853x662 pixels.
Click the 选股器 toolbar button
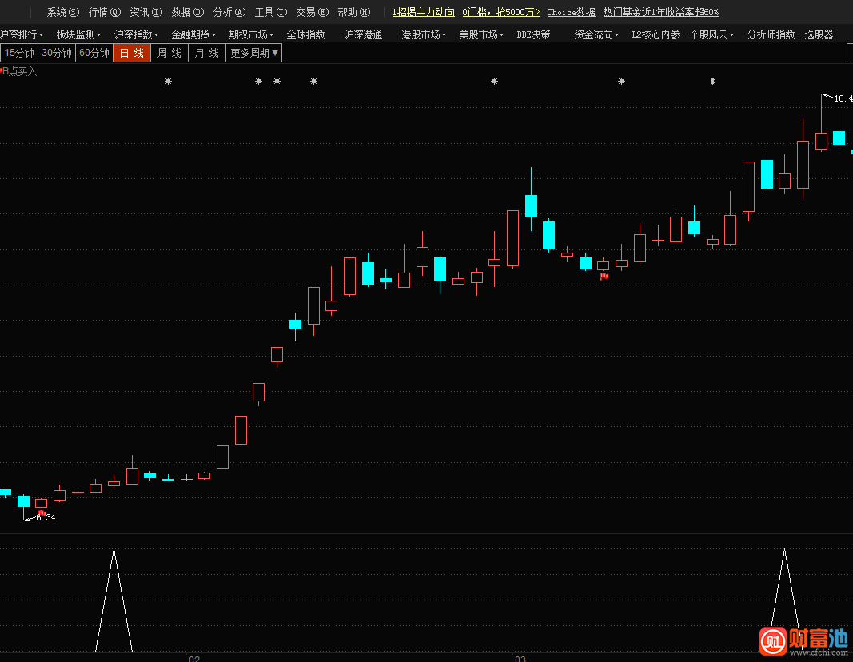(819, 35)
